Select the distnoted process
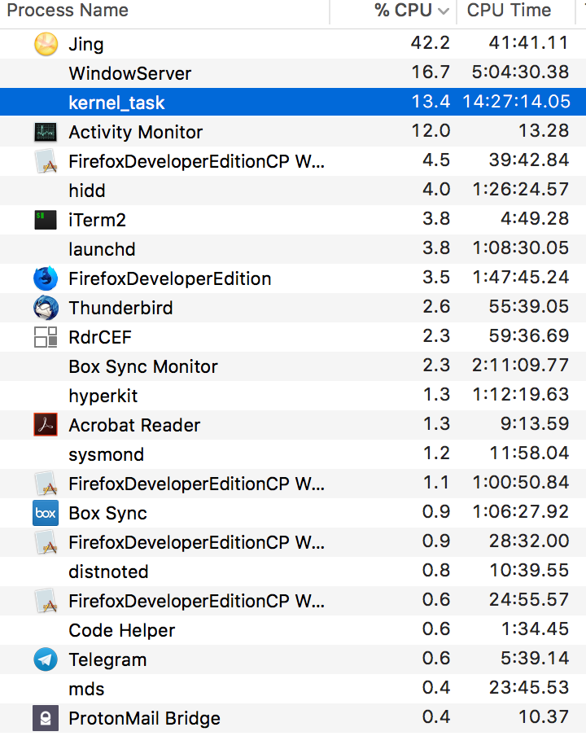586x736 pixels. click(x=108, y=572)
